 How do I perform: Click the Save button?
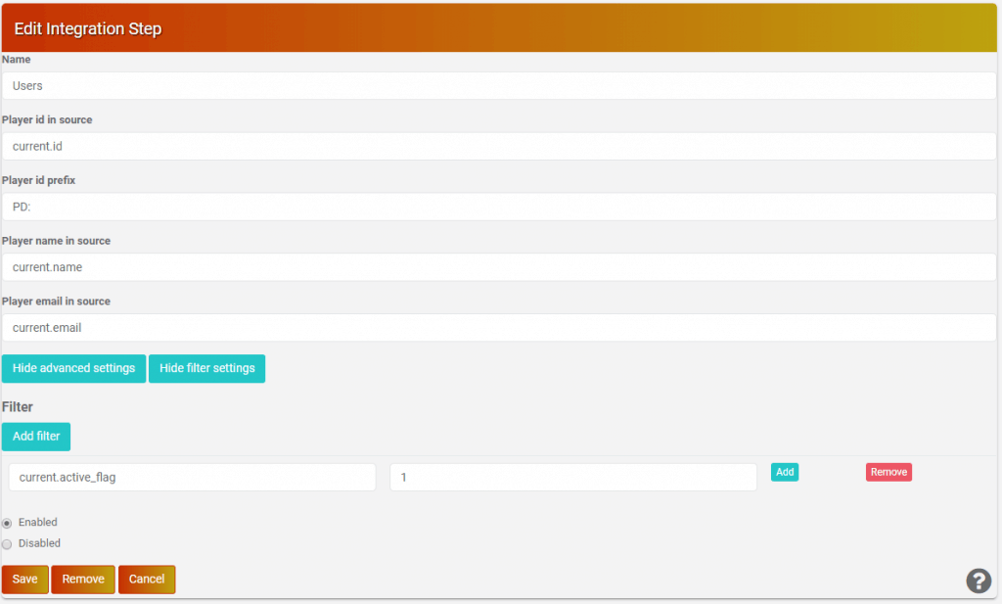pos(24,580)
